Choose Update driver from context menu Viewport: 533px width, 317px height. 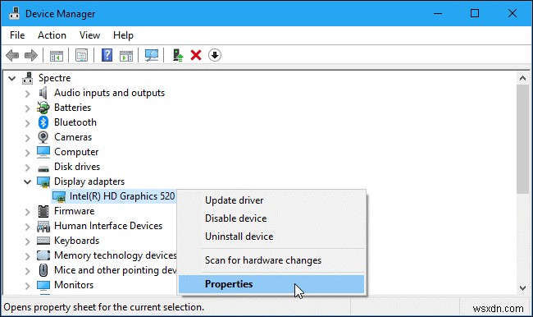pyautogui.click(x=271, y=200)
